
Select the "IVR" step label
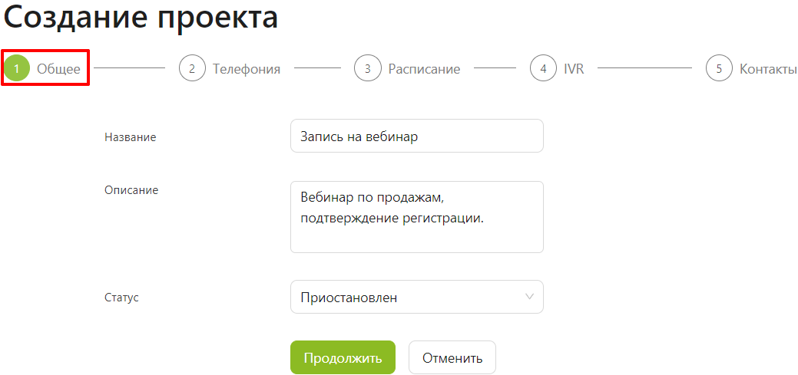tap(574, 69)
